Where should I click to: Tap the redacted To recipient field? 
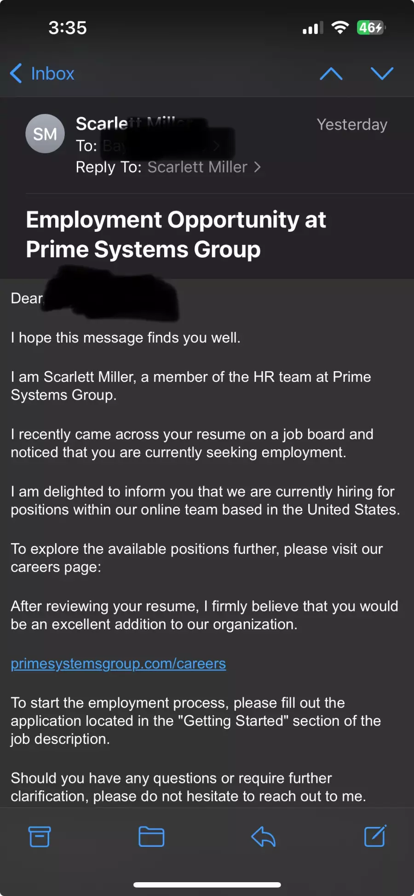pos(168,146)
